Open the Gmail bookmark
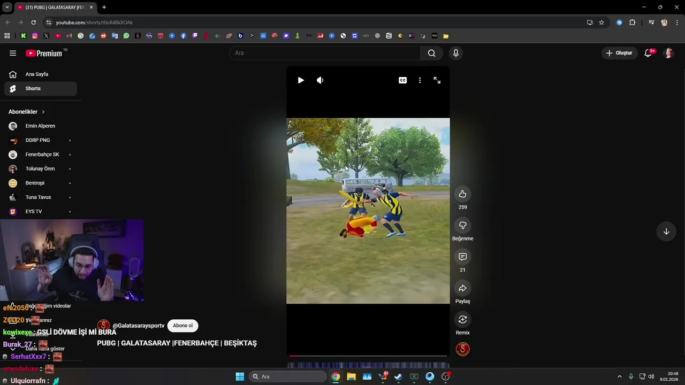 tap(69, 36)
